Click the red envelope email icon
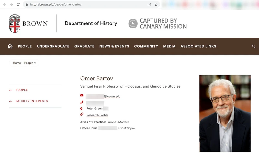The width and height of the screenshot is (259, 153). tap(82, 95)
